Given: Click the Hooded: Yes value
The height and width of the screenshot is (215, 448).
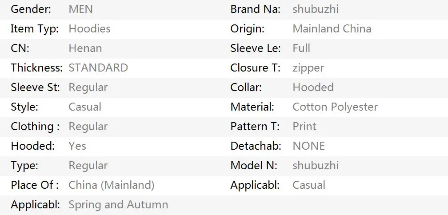Looking at the screenshot, I should [77, 146].
